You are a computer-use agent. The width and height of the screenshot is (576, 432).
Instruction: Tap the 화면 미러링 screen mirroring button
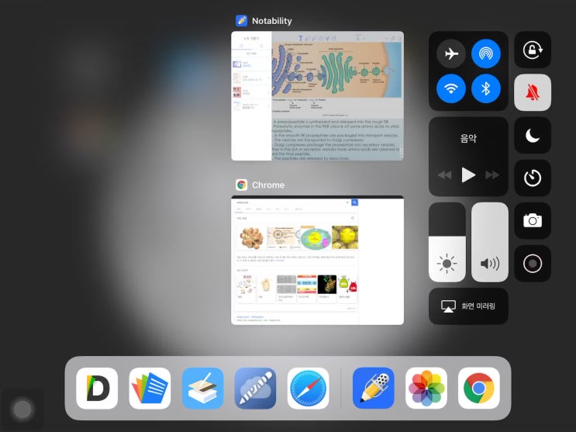tap(468, 306)
